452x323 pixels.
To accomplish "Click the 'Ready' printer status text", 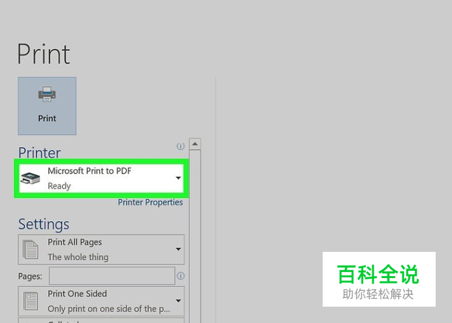I will pos(59,186).
